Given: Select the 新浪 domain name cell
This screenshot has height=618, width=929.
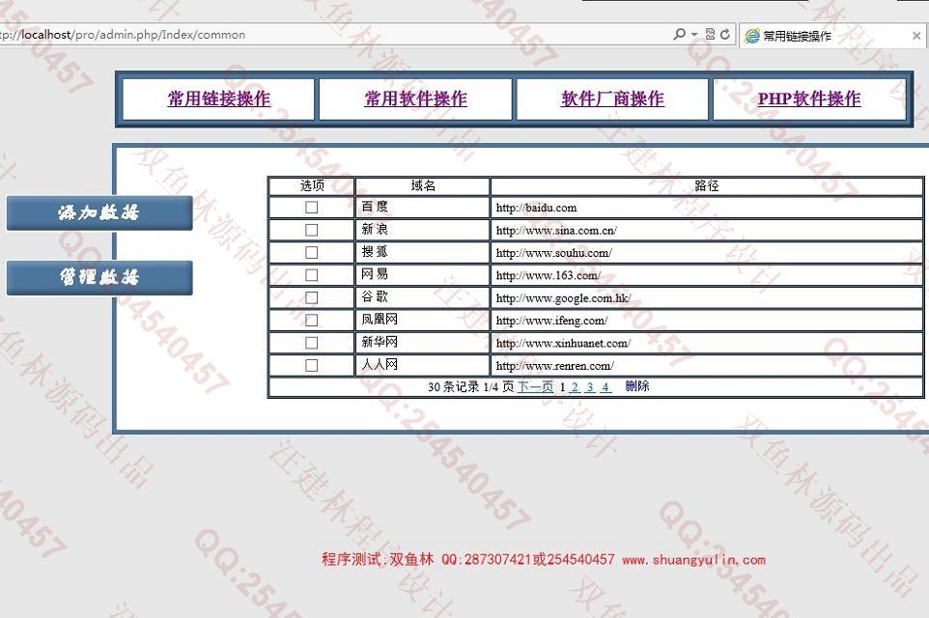Looking at the screenshot, I should (422, 230).
